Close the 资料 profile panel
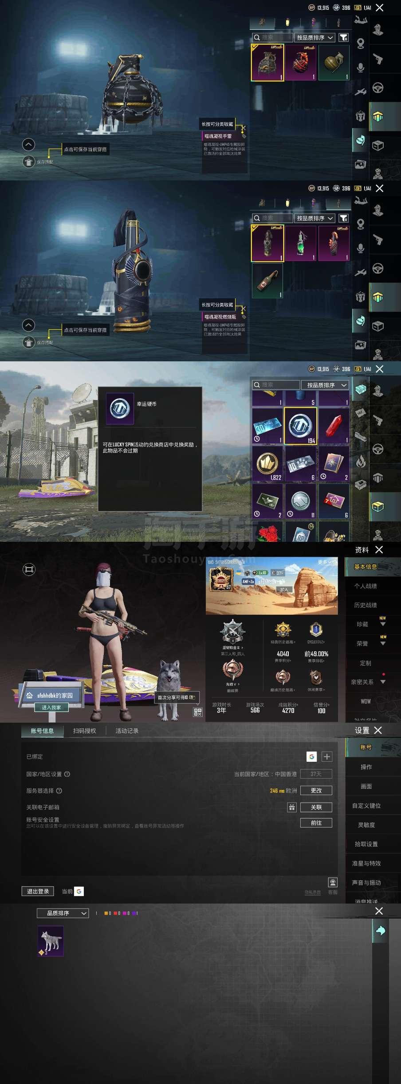Screen dimensions: 401x1084 [379, 549]
